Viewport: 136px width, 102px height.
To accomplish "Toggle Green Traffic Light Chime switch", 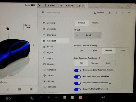I will [x=77, y=89].
